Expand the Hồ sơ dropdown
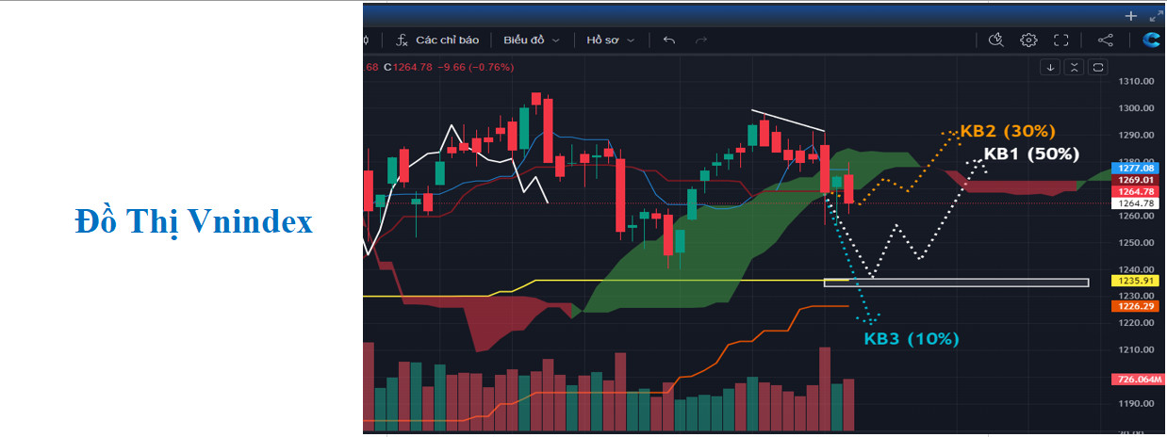The image size is (1167, 437). [x=611, y=40]
